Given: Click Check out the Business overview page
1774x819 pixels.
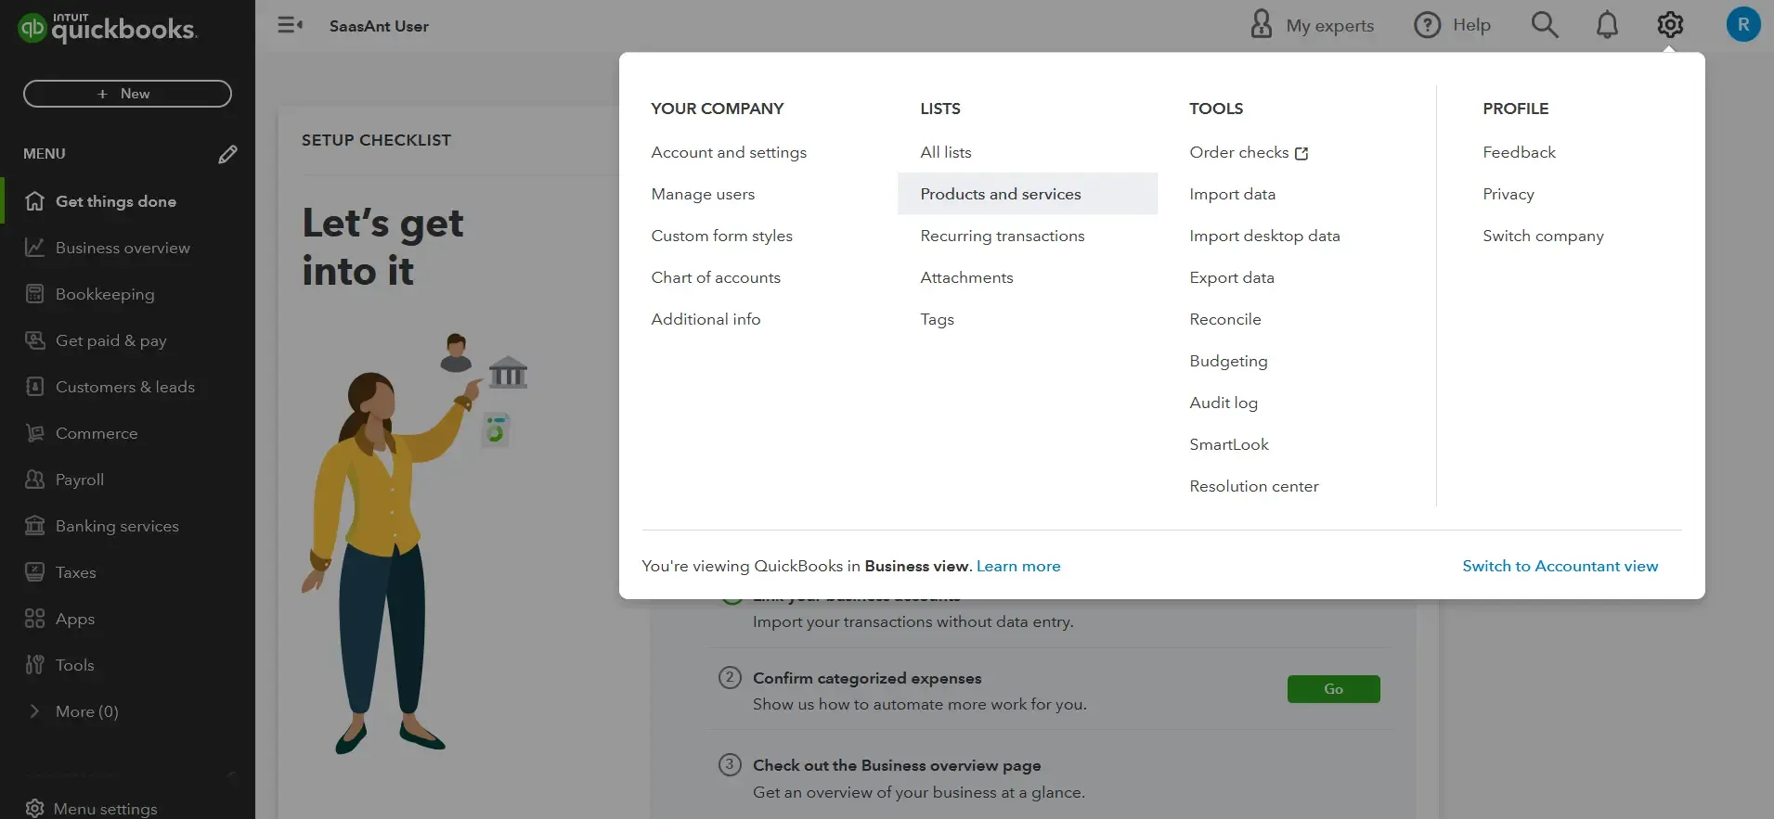Looking at the screenshot, I should (x=897, y=765).
